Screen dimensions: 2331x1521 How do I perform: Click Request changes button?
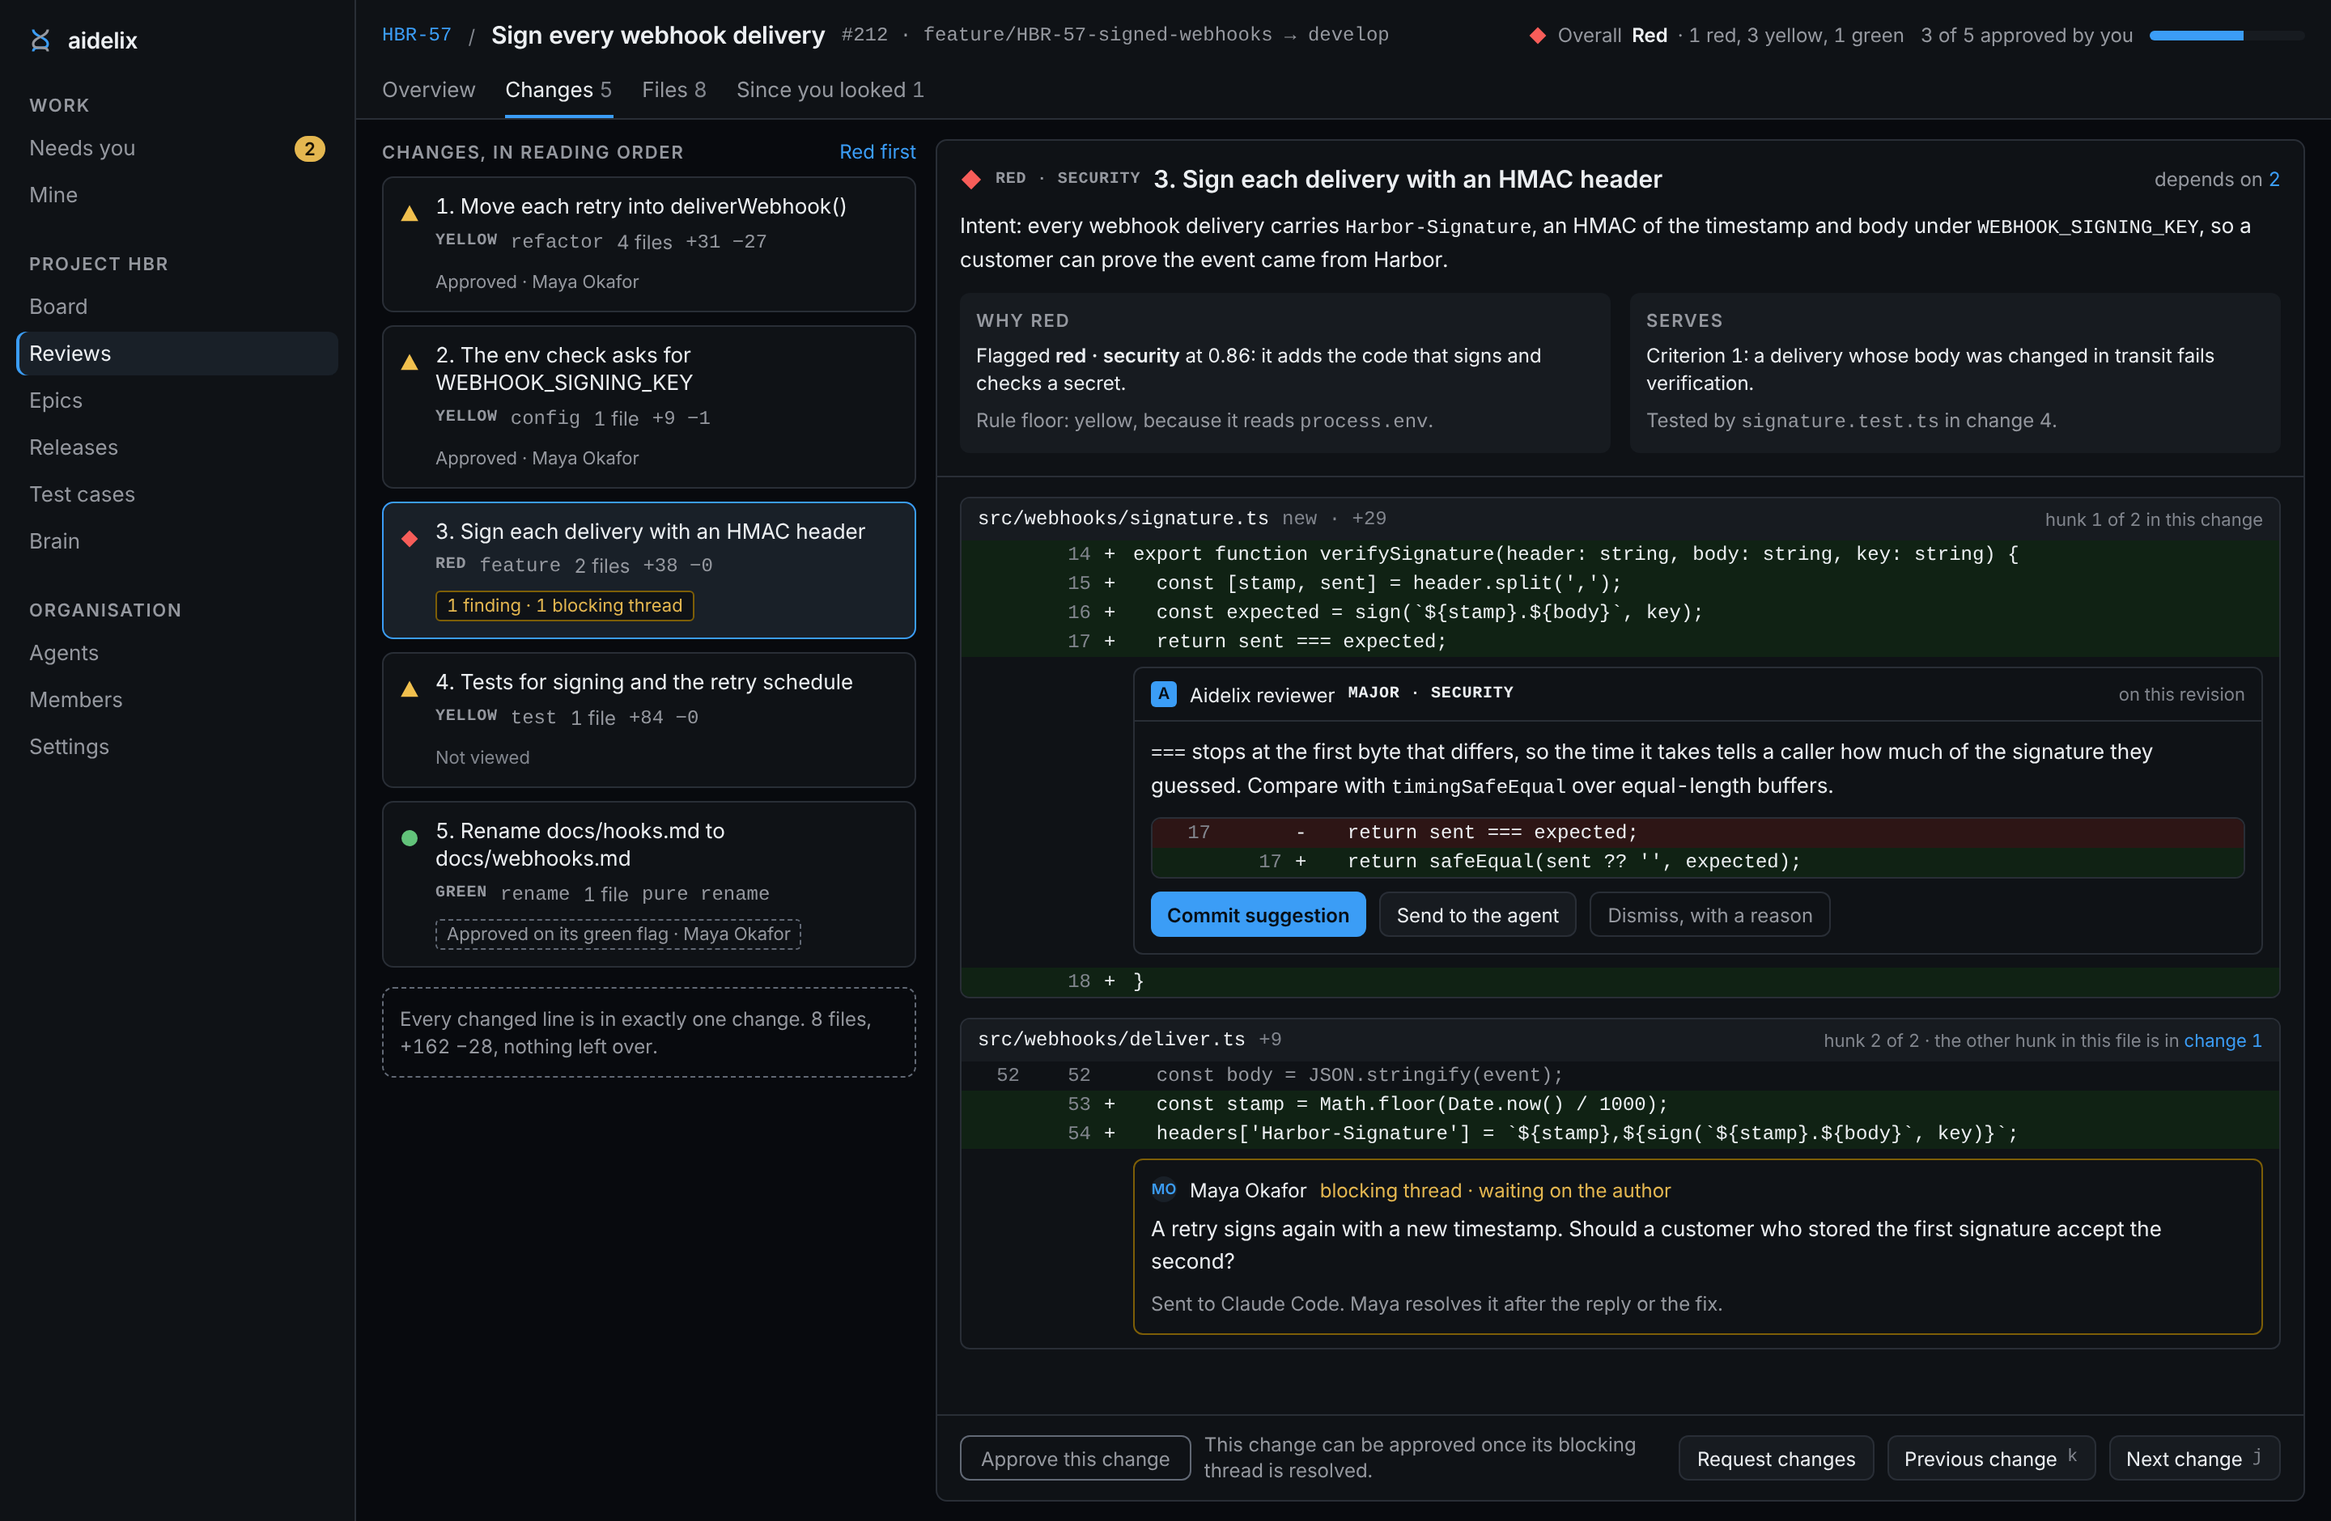click(x=1775, y=1457)
